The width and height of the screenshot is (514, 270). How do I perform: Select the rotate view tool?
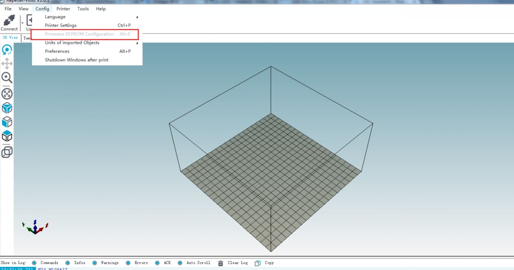tap(7, 49)
